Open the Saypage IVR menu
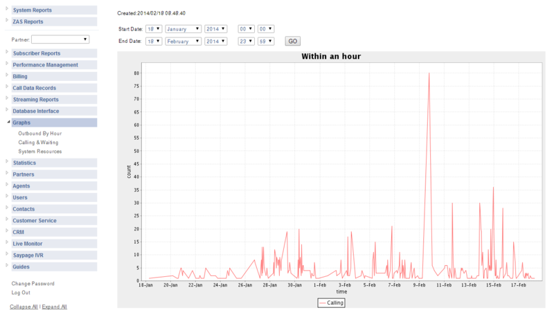This screenshot has height=317, width=554. (x=54, y=255)
